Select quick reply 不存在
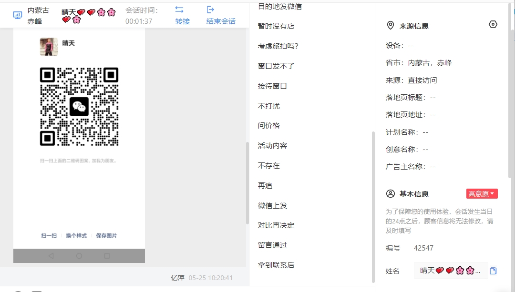 click(x=268, y=166)
